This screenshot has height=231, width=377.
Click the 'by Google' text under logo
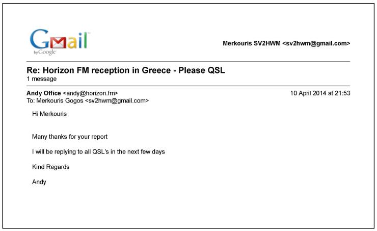[45, 52]
